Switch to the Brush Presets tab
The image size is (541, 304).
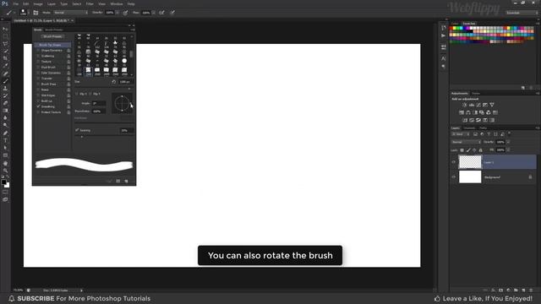click(x=54, y=30)
